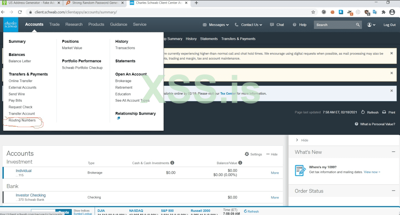Focus the Search input field
Viewport: 400px width, 215px height.
point(335,25)
